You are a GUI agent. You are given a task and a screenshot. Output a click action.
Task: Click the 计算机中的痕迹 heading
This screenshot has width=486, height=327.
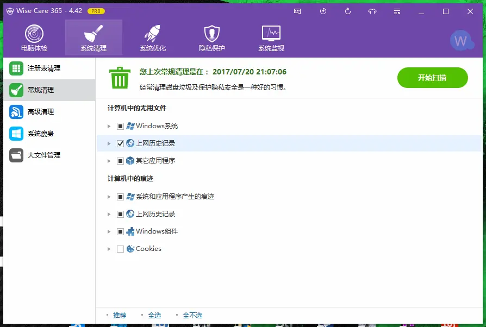click(x=130, y=179)
